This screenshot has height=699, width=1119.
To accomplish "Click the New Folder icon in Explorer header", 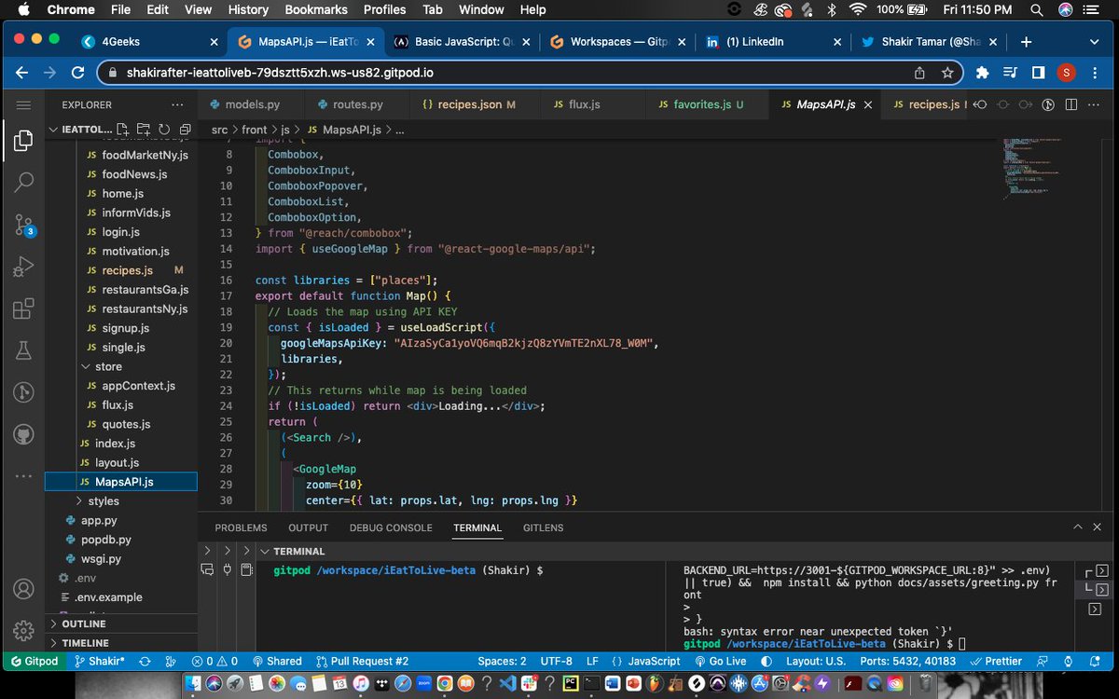I will point(144,130).
